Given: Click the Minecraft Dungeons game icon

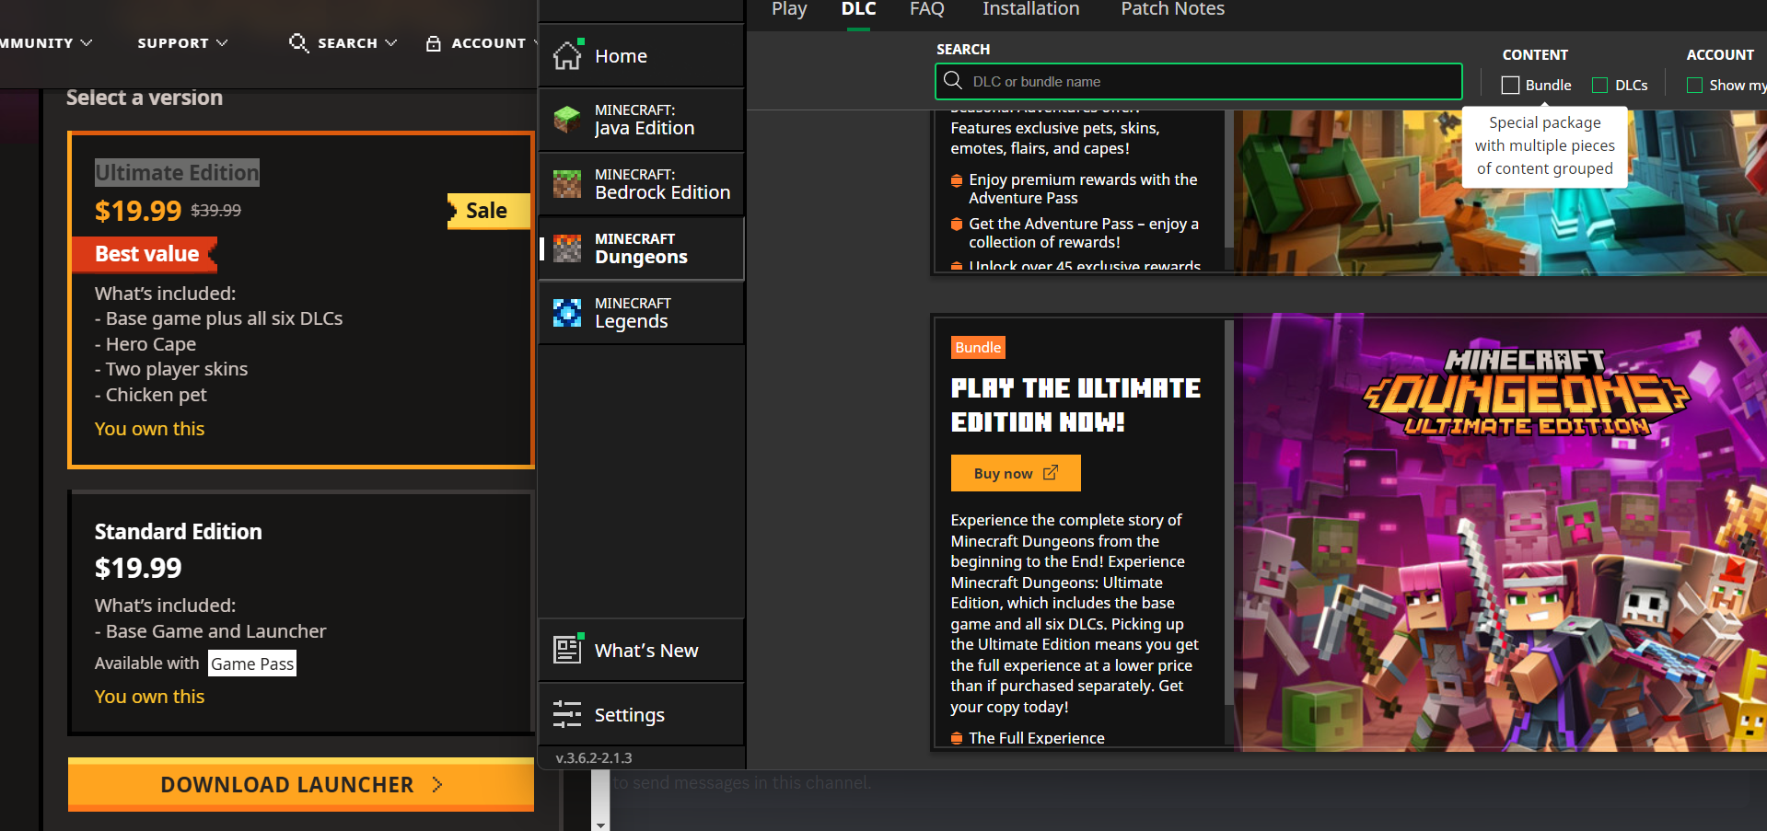Looking at the screenshot, I should 567,248.
